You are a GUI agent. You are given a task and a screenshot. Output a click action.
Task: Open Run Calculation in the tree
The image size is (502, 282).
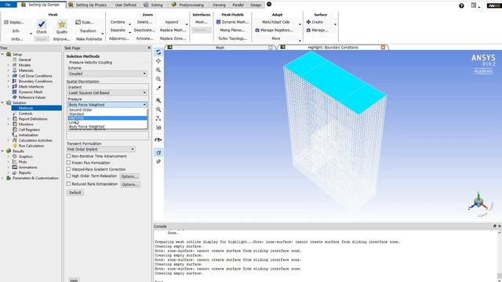tap(31, 146)
